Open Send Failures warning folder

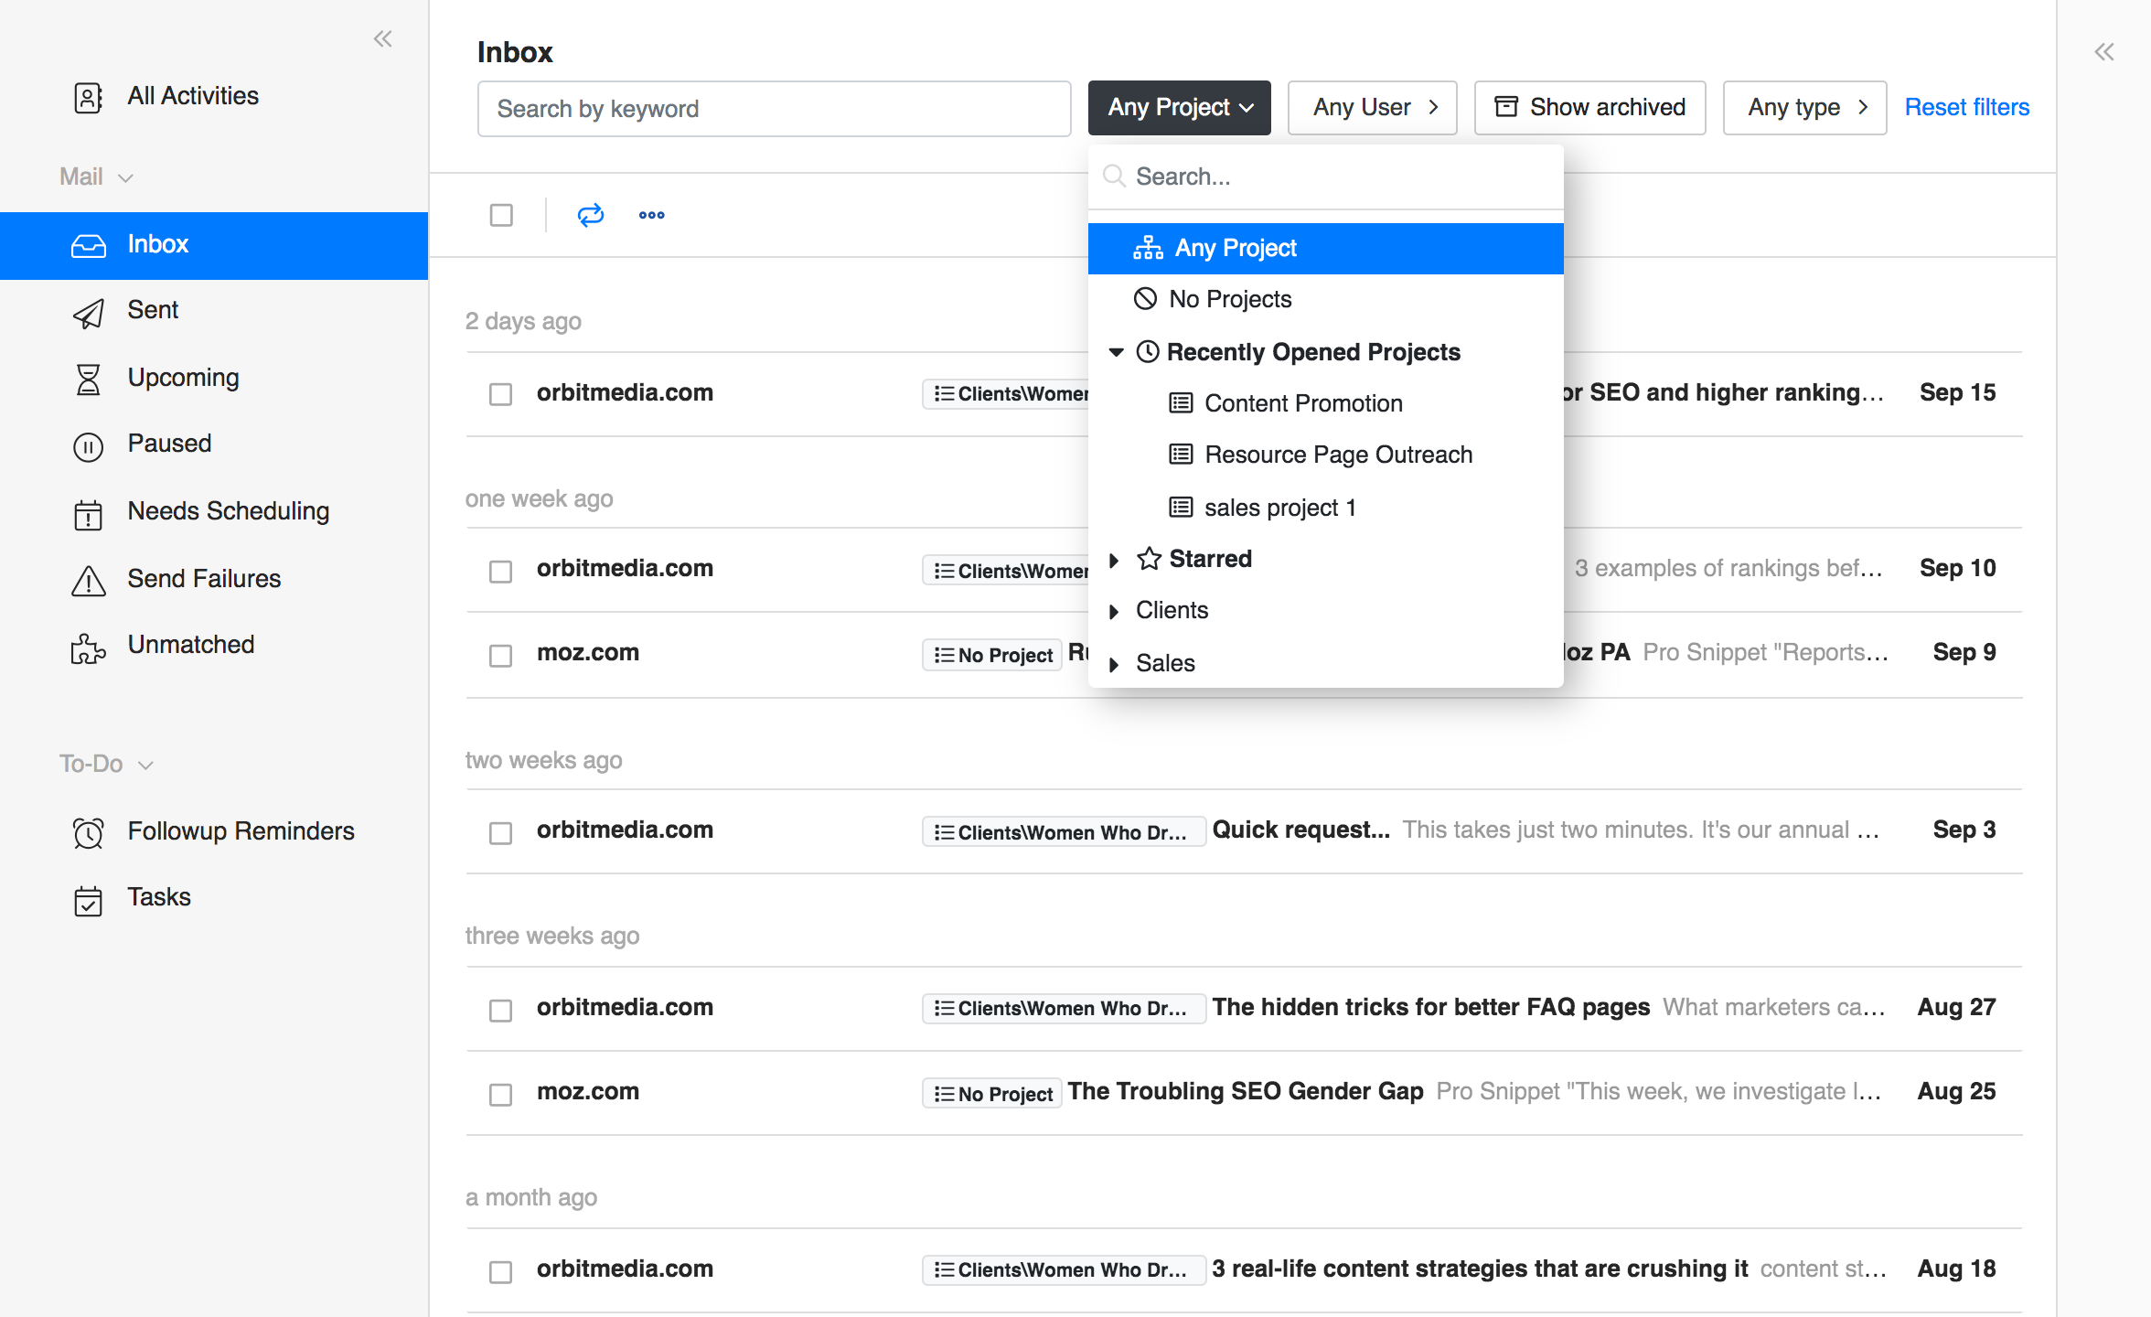click(203, 579)
